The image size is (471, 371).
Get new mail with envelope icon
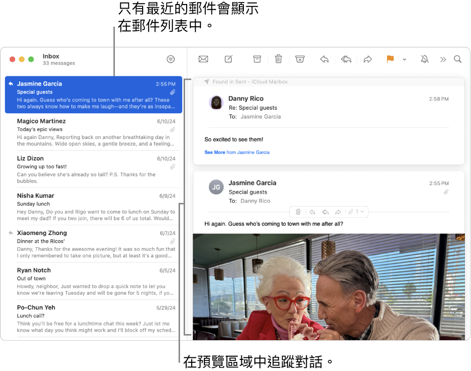[203, 59]
